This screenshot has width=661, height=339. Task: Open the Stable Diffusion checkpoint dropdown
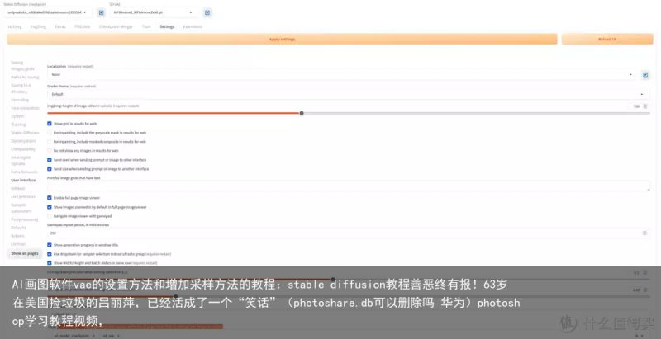click(x=48, y=12)
